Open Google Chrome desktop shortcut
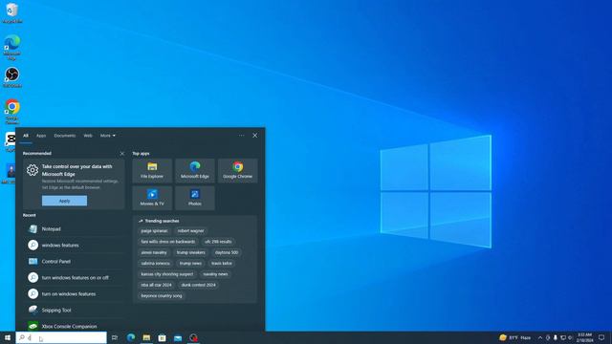Image resolution: width=612 pixels, height=344 pixels. tap(12, 112)
